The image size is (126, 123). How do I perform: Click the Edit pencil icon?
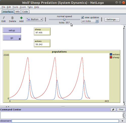(4, 18)
